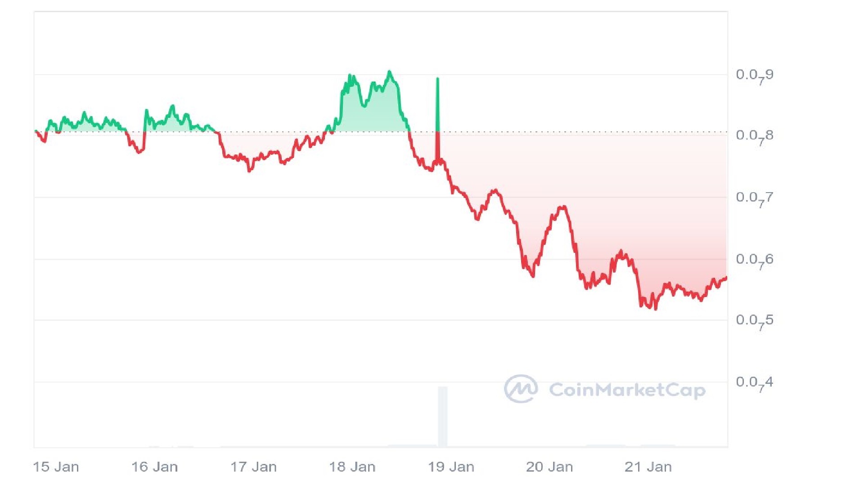Select the 20 Jan date label

point(549,467)
